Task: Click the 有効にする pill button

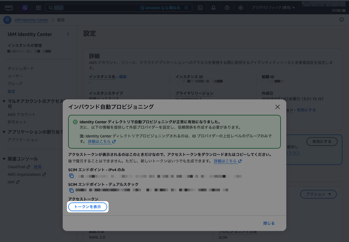Action: [322, 141]
